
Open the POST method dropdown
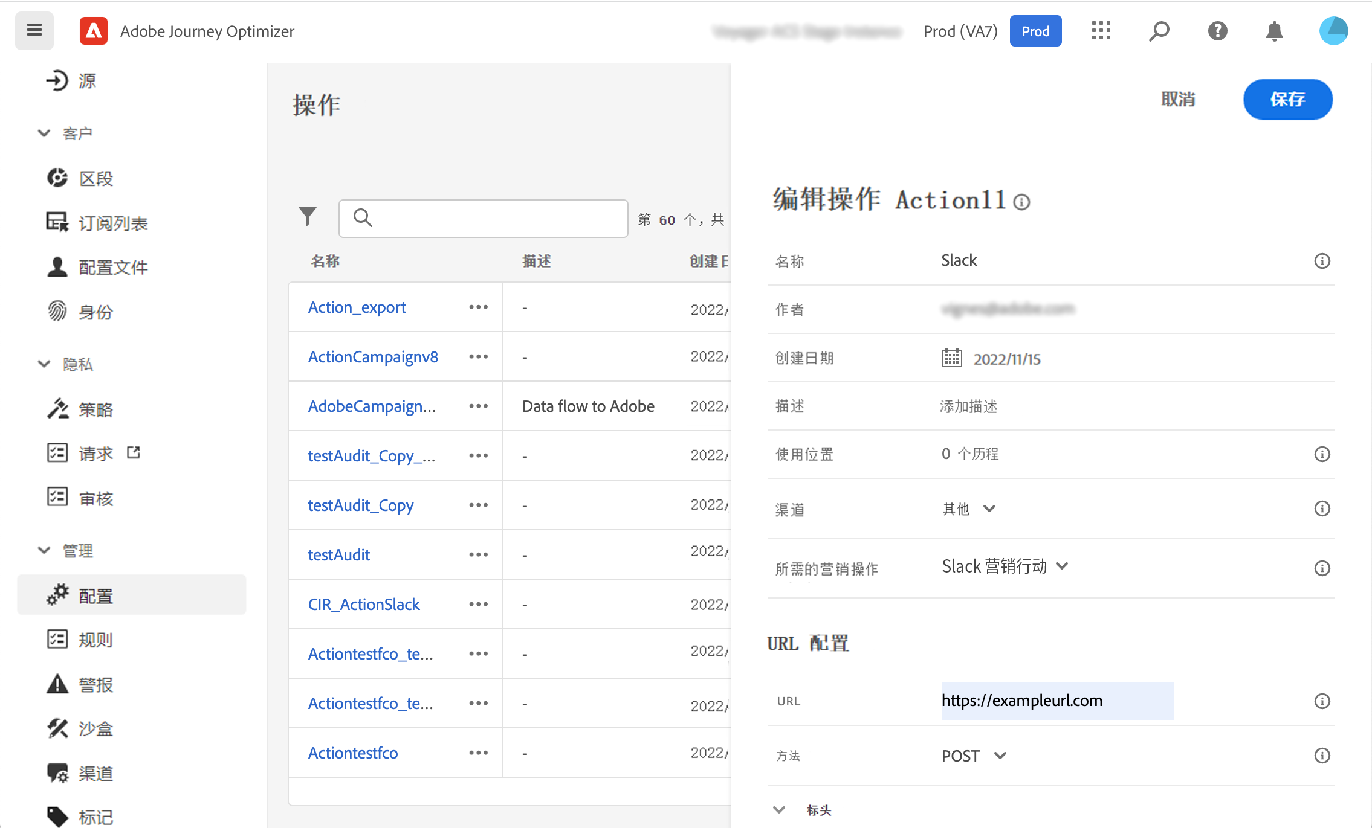(x=974, y=756)
